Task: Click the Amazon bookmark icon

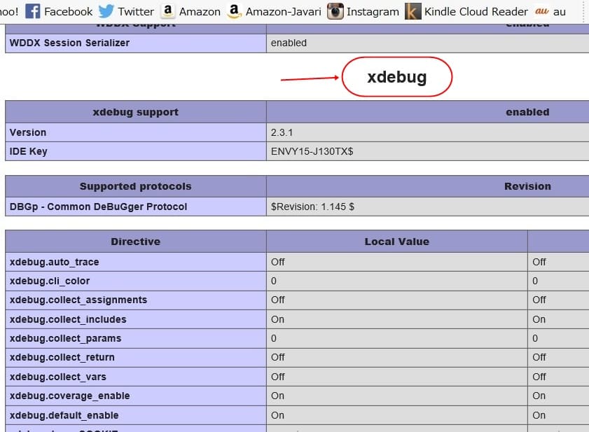Action: click(x=167, y=11)
